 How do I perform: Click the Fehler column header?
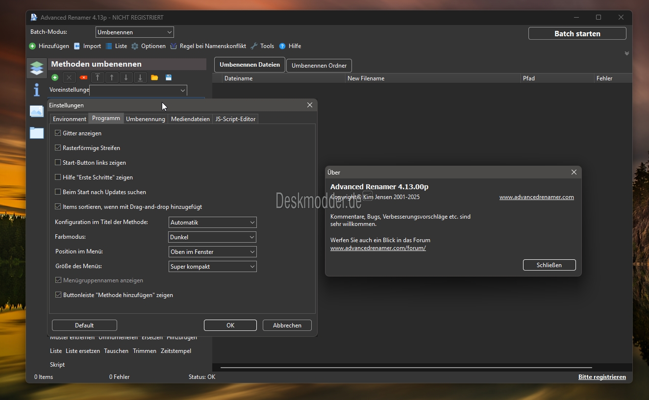coord(613,78)
